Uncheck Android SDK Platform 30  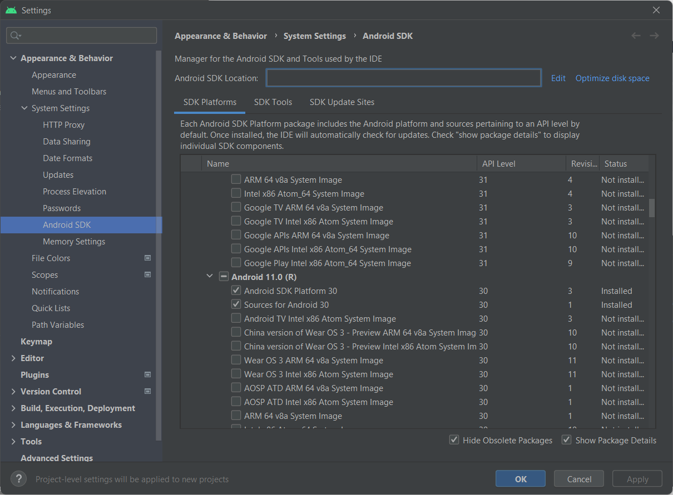(x=236, y=291)
